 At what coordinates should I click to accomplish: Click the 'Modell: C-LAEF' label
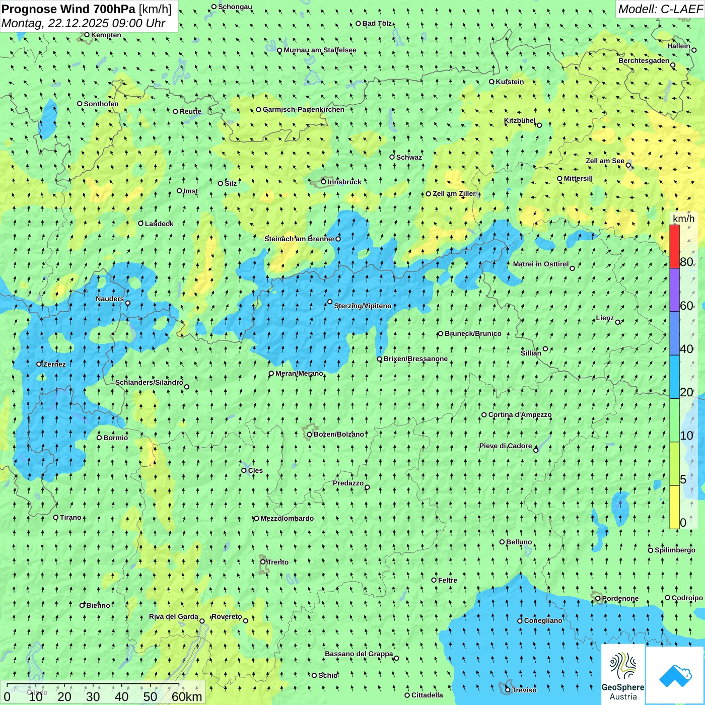pyautogui.click(x=660, y=9)
